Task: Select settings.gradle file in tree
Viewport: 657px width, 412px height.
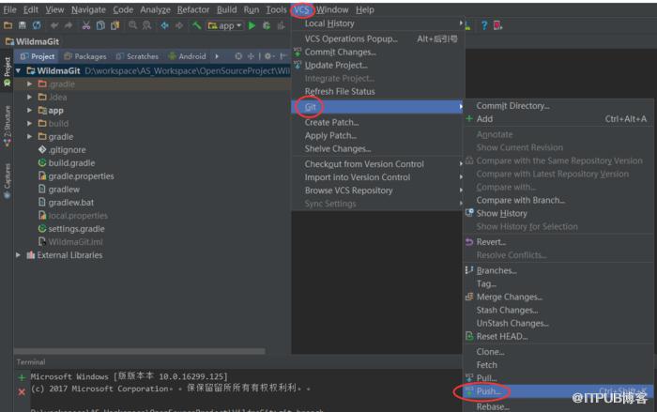Action: point(71,228)
